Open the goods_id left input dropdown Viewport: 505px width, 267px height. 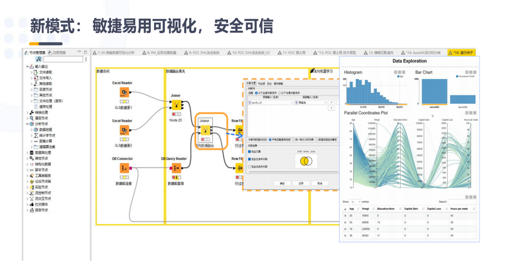[x=292, y=102]
